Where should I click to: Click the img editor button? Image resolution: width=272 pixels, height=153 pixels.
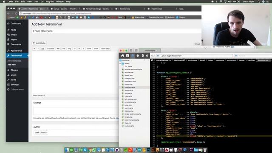pos(69,49)
